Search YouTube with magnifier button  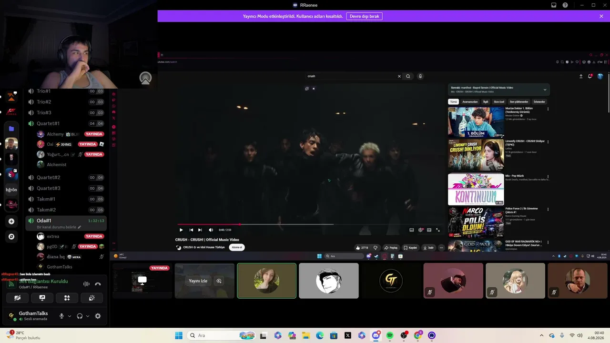coord(408,76)
